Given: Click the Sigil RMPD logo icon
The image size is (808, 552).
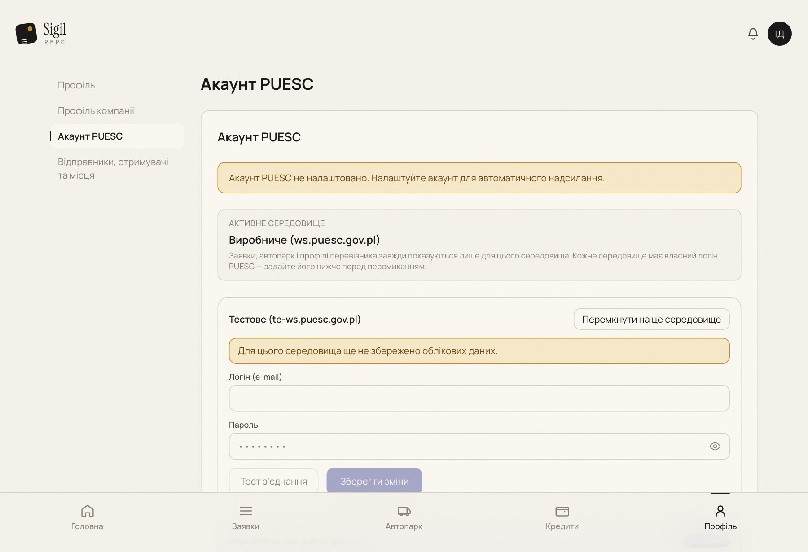Looking at the screenshot, I should coord(26,34).
